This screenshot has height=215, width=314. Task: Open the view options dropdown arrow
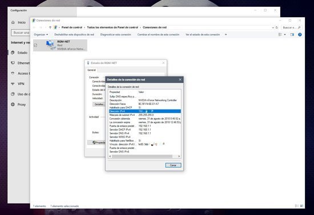tap(285, 35)
